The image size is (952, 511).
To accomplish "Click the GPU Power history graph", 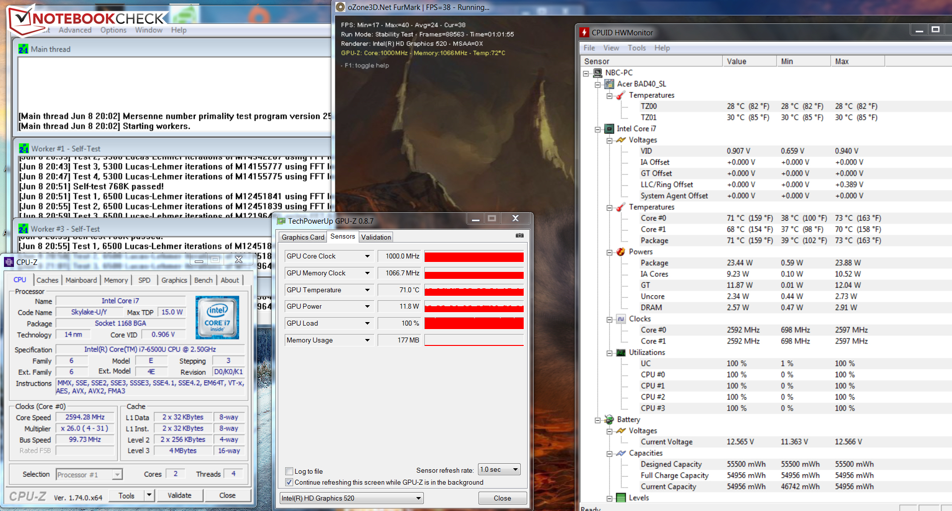I will (x=474, y=307).
